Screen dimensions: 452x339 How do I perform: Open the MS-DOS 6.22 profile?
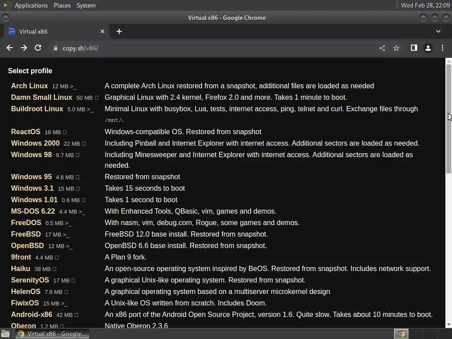tap(33, 211)
